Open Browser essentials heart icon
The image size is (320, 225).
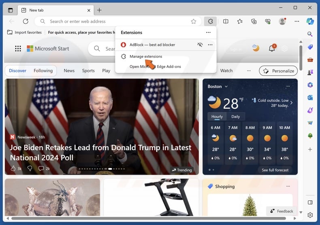268,21
